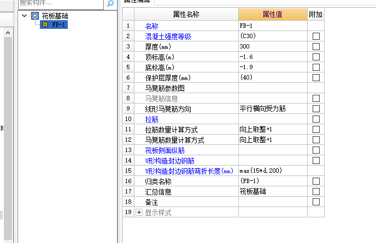
Task: Click the 名称 property link
Action: (151, 26)
